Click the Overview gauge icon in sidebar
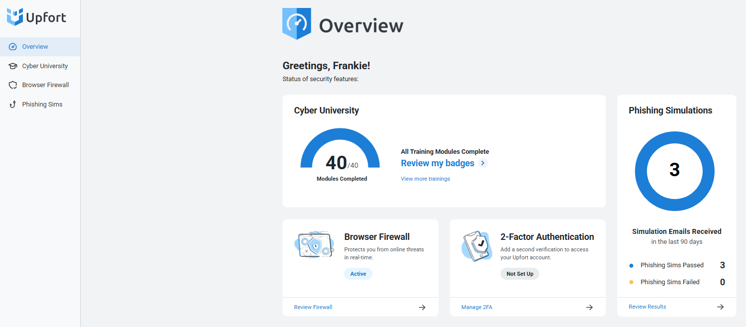 (x=13, y=47)
